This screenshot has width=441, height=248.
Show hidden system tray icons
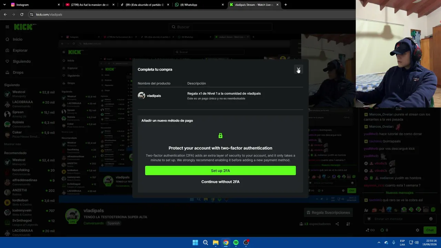(379, 242)
